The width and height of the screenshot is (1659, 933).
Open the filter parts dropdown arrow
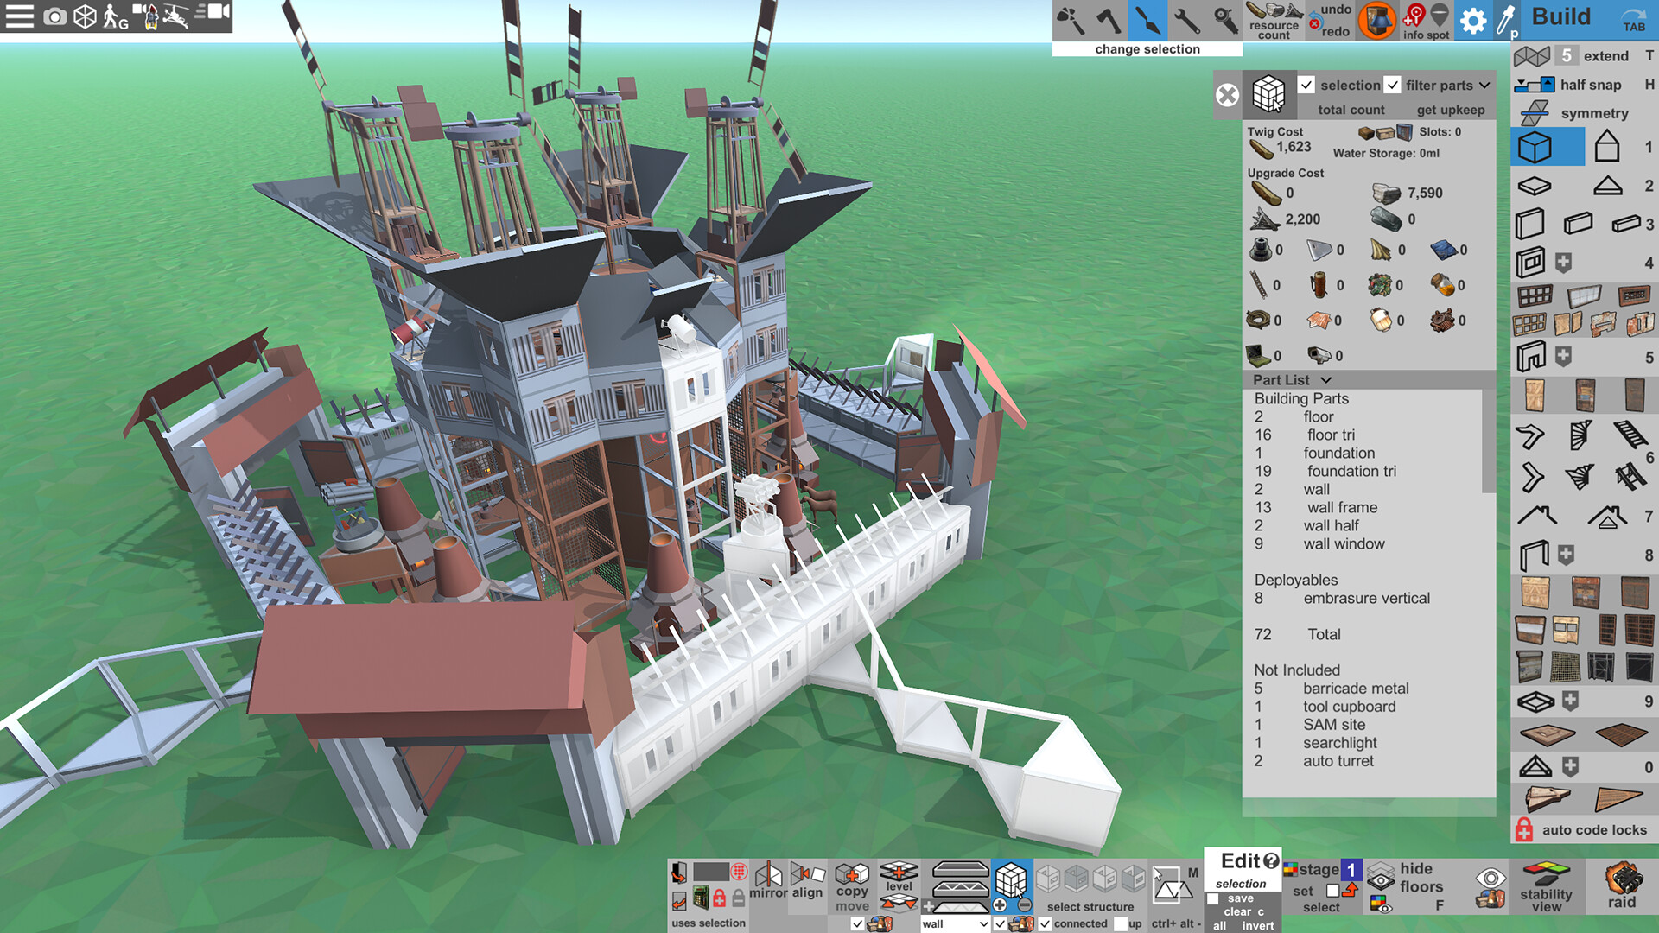coord(1484,85)
